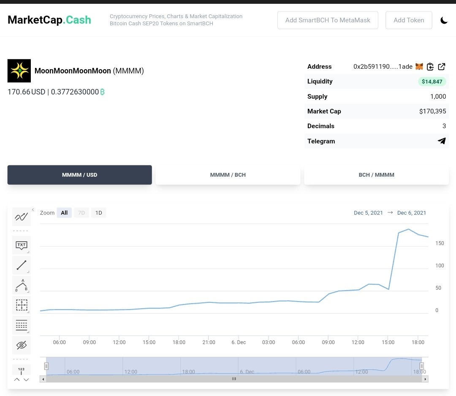Viewport: 456px width, 396px height.
Task: Expand toolbar with down chevron arrow
Action: [26, 380]
